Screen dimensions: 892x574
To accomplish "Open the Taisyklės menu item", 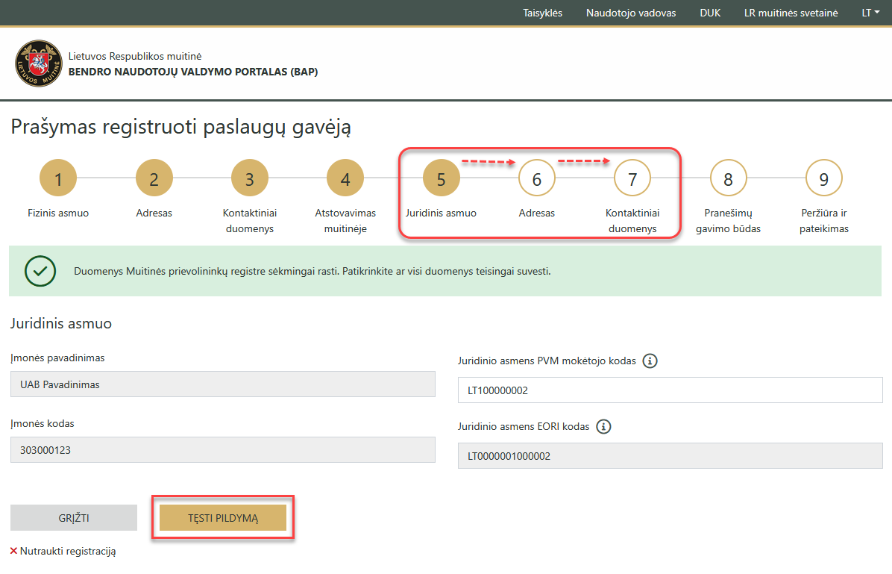I will [x=543, y=13].
